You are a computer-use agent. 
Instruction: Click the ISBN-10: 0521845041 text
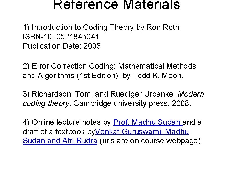point(61,37)
